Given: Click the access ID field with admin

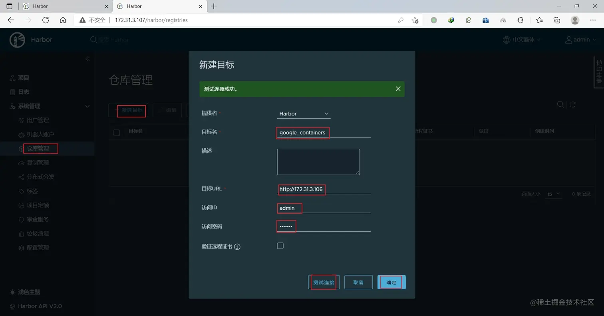Looking at the screenshot, I should coord(324,208).
